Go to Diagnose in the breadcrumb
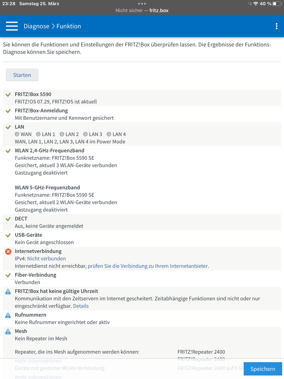The height and width of the screenshot is (379, 284). click(x=37, y=26)
